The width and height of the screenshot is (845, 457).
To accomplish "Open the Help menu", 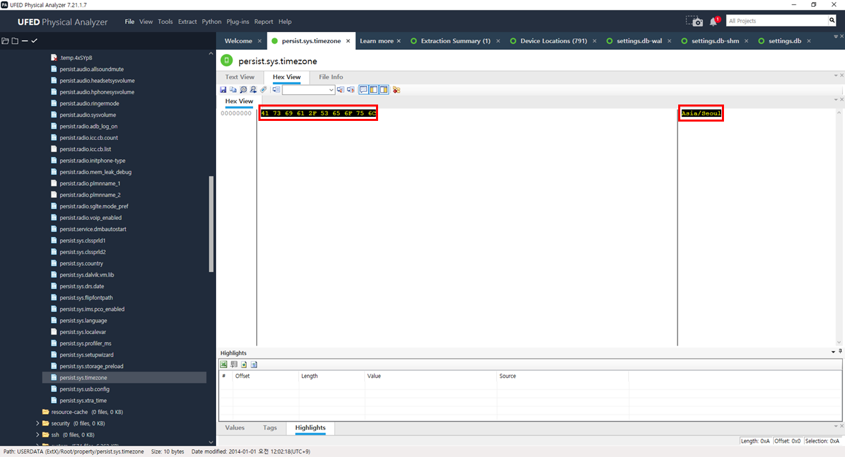I will tap(285, 22).
